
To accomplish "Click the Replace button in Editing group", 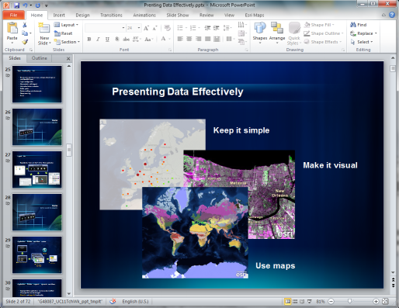I will pos(363,33).
